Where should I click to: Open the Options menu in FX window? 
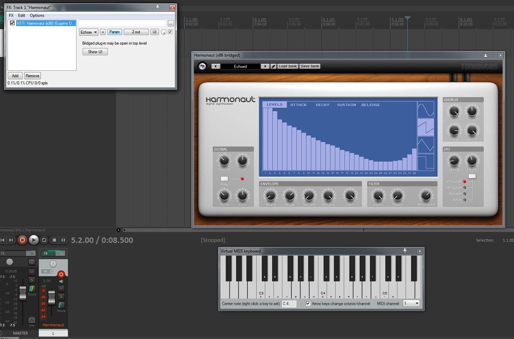tap(37, 15)
